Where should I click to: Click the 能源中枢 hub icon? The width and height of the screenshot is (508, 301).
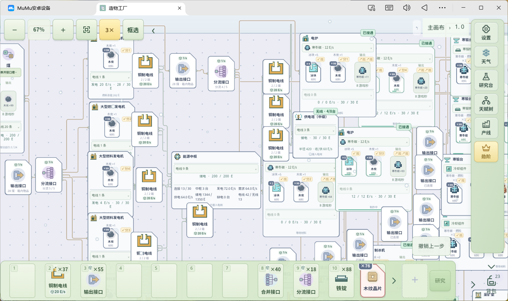178,156
